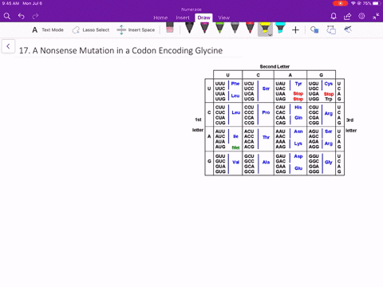Add a new pen with plus button
This screenshot has height=287, width=383.
click(x=295, y=29)
